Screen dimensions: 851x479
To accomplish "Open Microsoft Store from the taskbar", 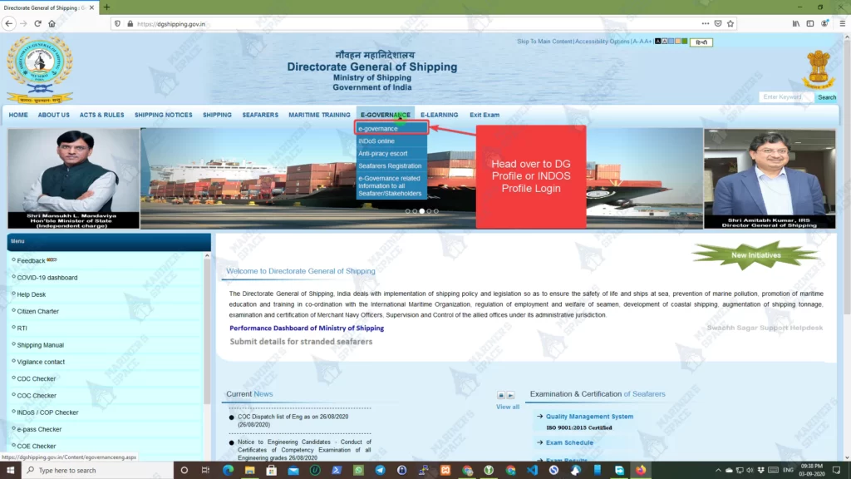I will (272, 470).
